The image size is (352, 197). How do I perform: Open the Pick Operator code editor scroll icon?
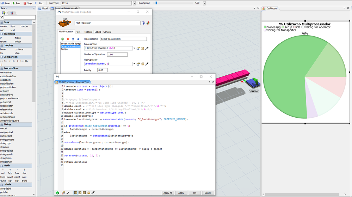pos(143,64)
